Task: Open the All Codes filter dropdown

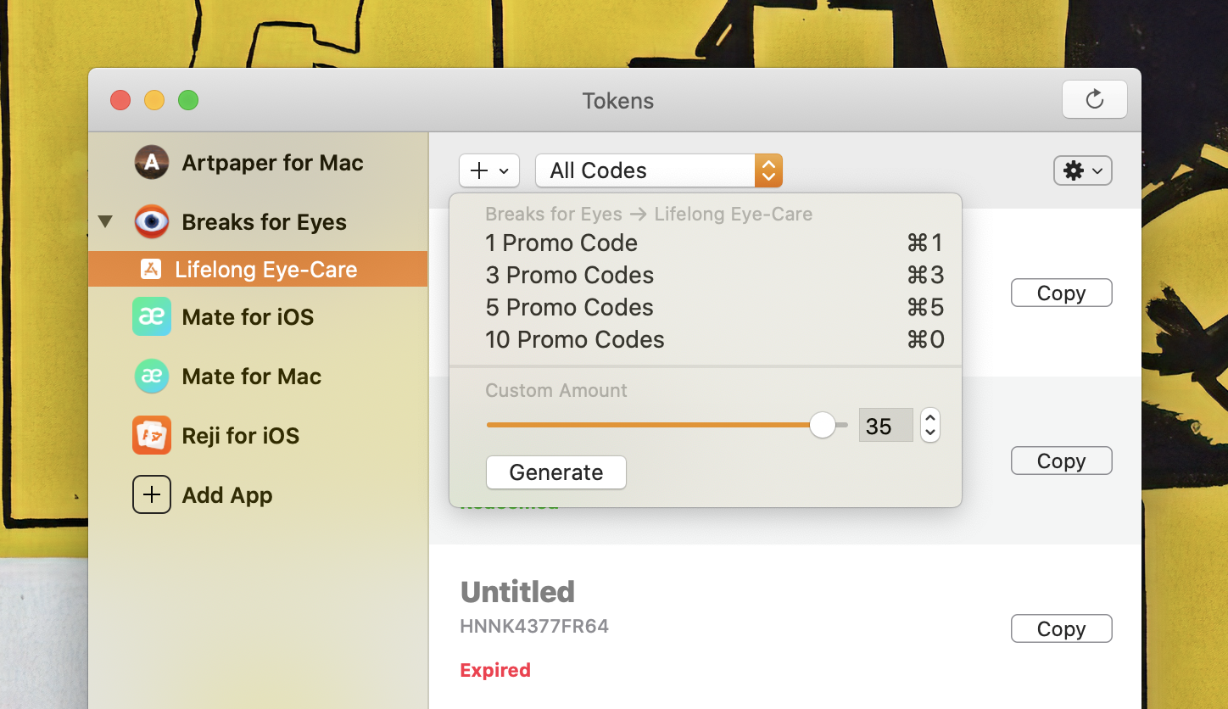Action: tap(659, 170)
